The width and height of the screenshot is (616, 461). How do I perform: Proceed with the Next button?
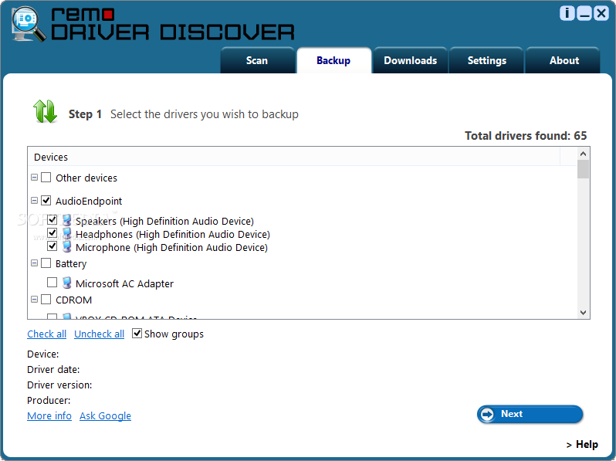pyautogui.click(x=530, y=414)
